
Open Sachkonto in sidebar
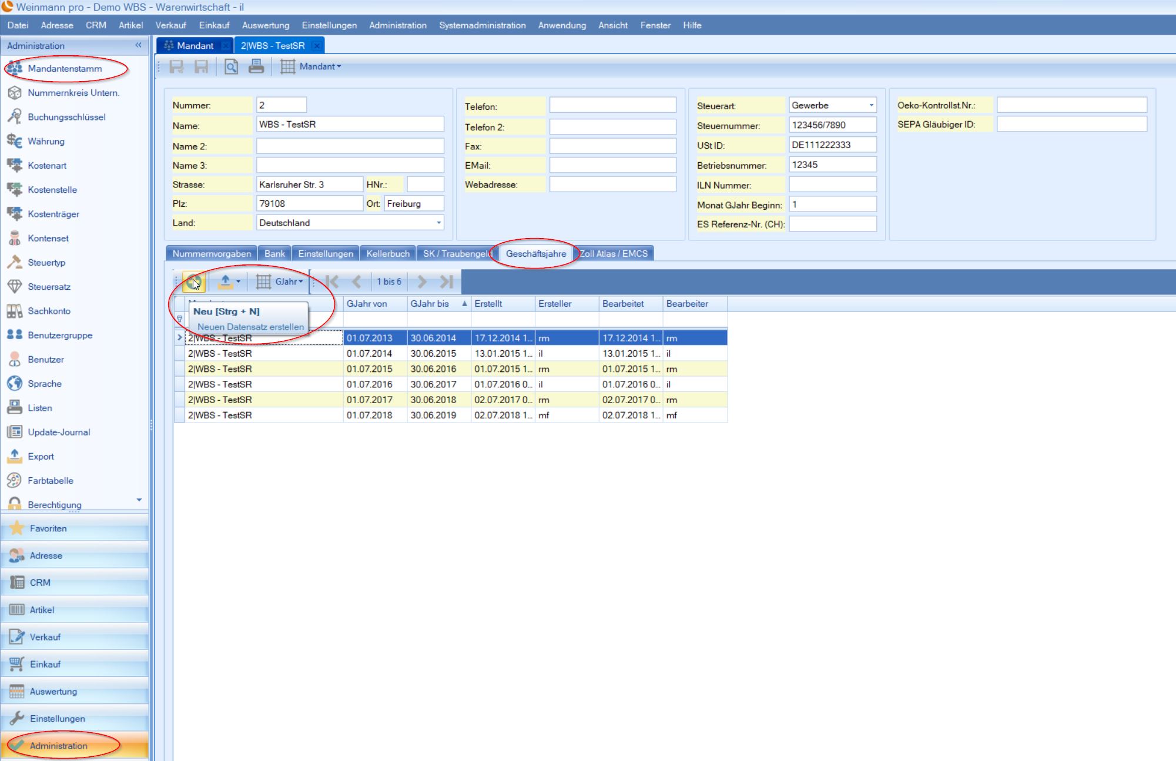pyautogui.click(x=49, y=311)
